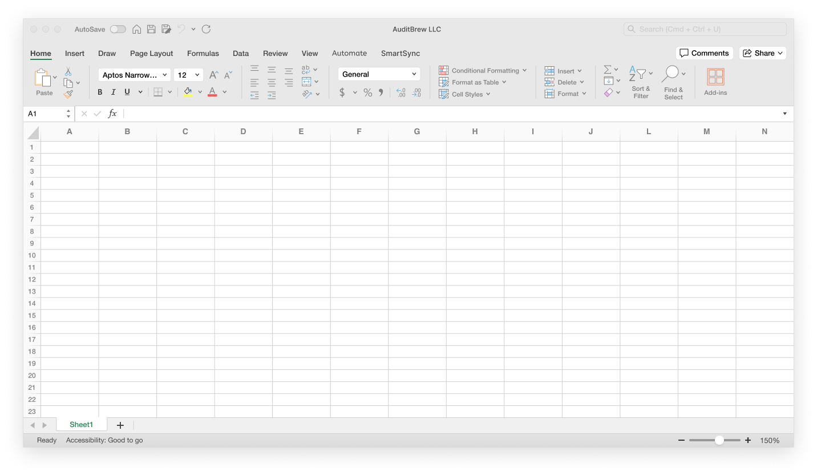Toggle bold formatting
This screenshot has height=475, width=817.
[x=100, y=92]
